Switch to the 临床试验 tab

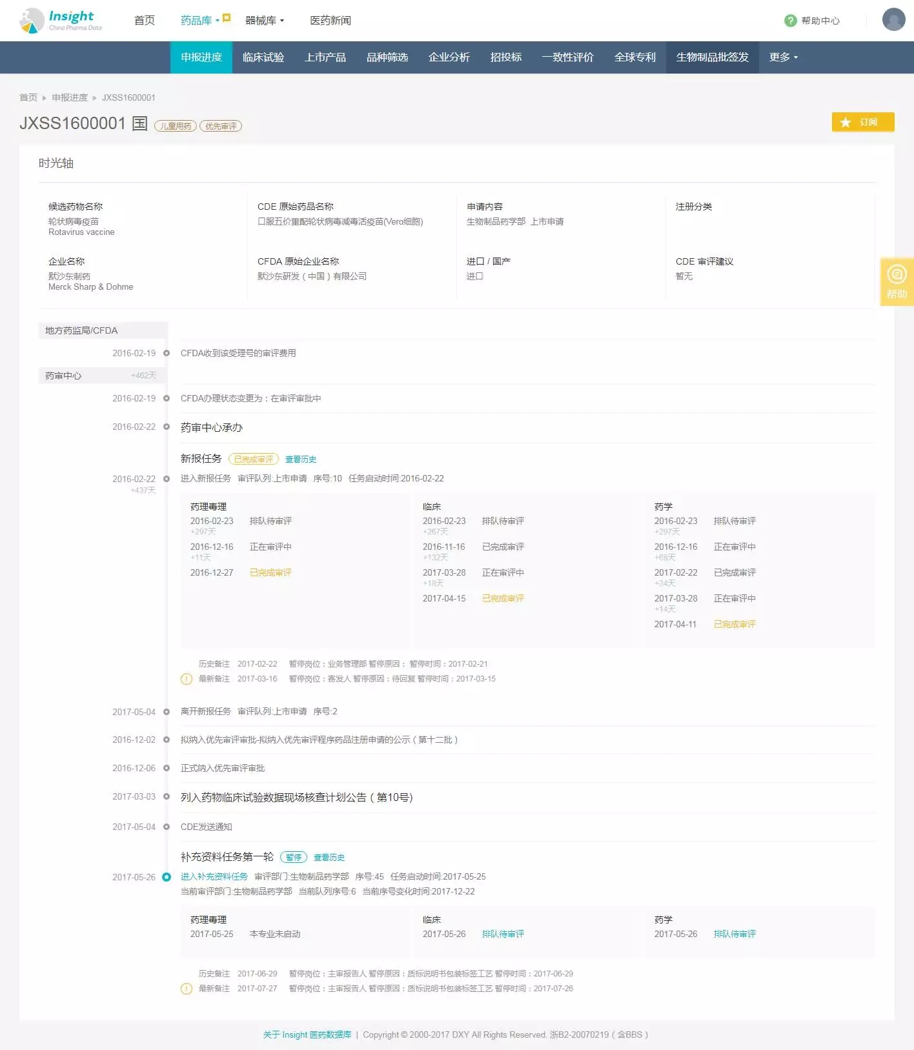click(263, 57)
